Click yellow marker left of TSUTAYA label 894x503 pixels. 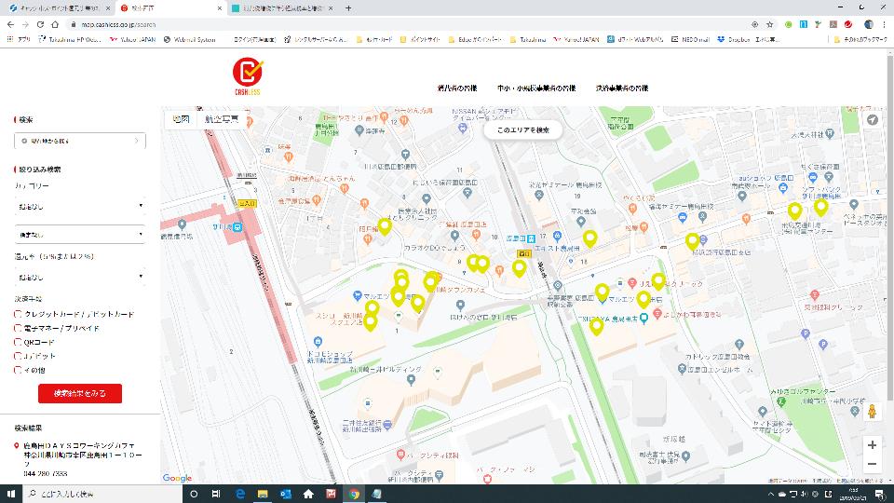pos(596,326)
